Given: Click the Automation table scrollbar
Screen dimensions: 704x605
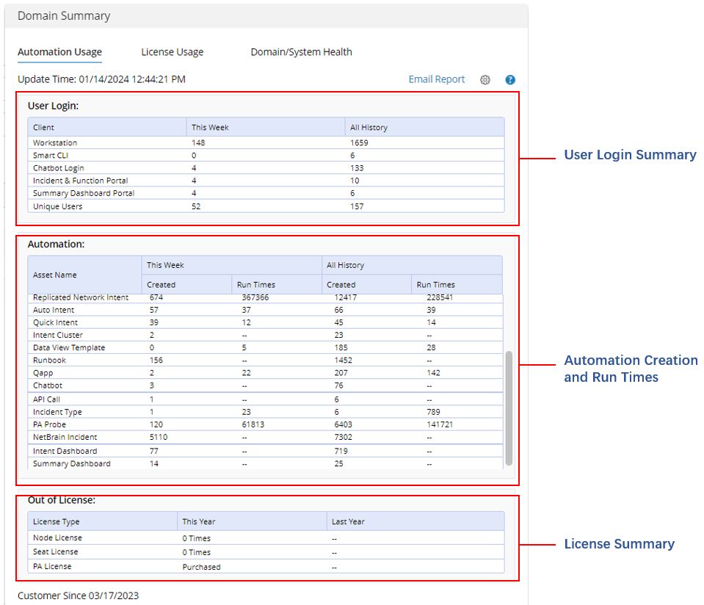Looking at the screenshot, I should [x=509, y=407].
